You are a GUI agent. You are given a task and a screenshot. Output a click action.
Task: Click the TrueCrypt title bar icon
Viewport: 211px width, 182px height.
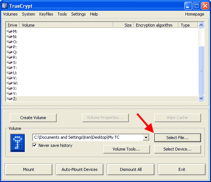pyautogui.click(x=5, y=6)
